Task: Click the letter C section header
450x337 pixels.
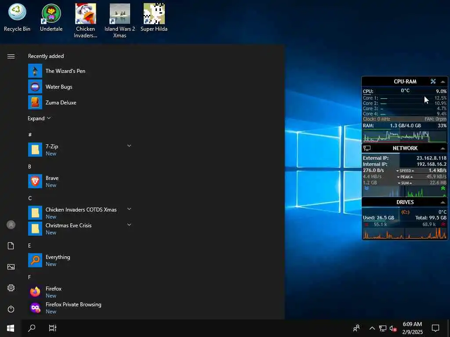Action: (x=30, y=198)
